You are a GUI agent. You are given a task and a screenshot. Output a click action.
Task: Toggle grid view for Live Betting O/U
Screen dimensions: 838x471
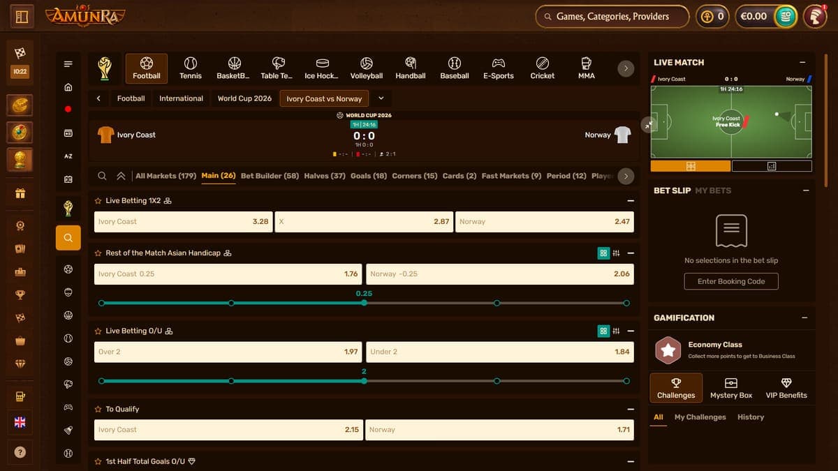point(603,331)
